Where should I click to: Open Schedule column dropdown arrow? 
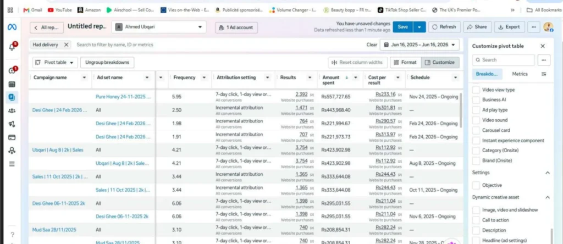pyautogui.click(x=455, y=77)
